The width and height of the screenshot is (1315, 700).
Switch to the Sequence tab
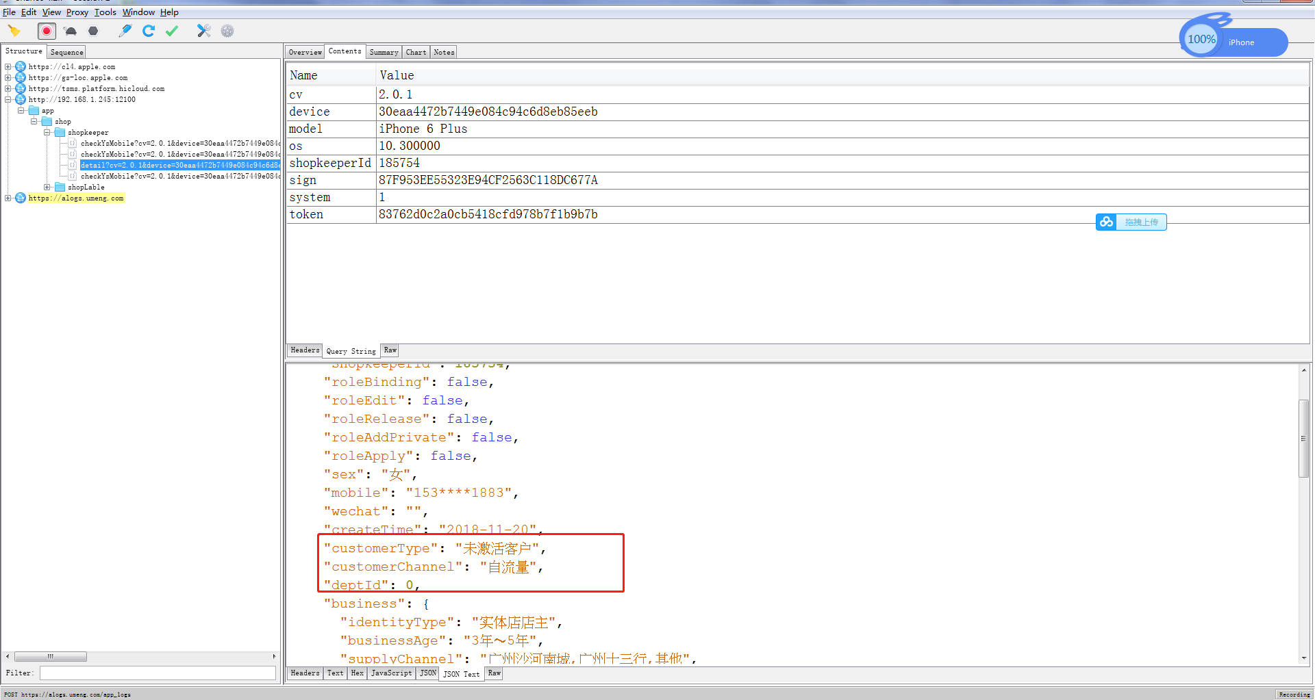(x=66, y=52)
